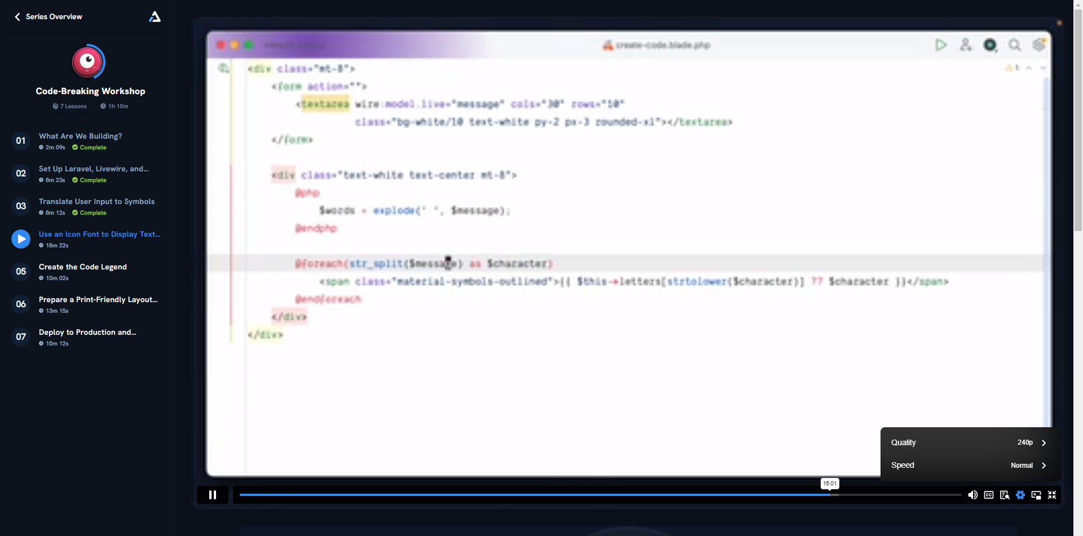Enable picture-in-picture mode
This screenshot has width=1083, height=536.
point(1036,495)
